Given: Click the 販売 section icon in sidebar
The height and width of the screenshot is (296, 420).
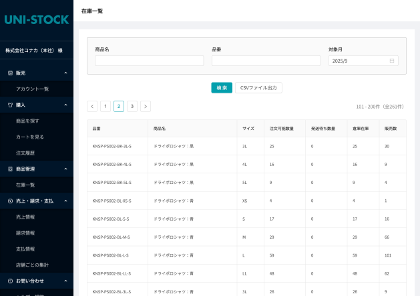Looking at the screenshot, I should [x=10, y=73].
